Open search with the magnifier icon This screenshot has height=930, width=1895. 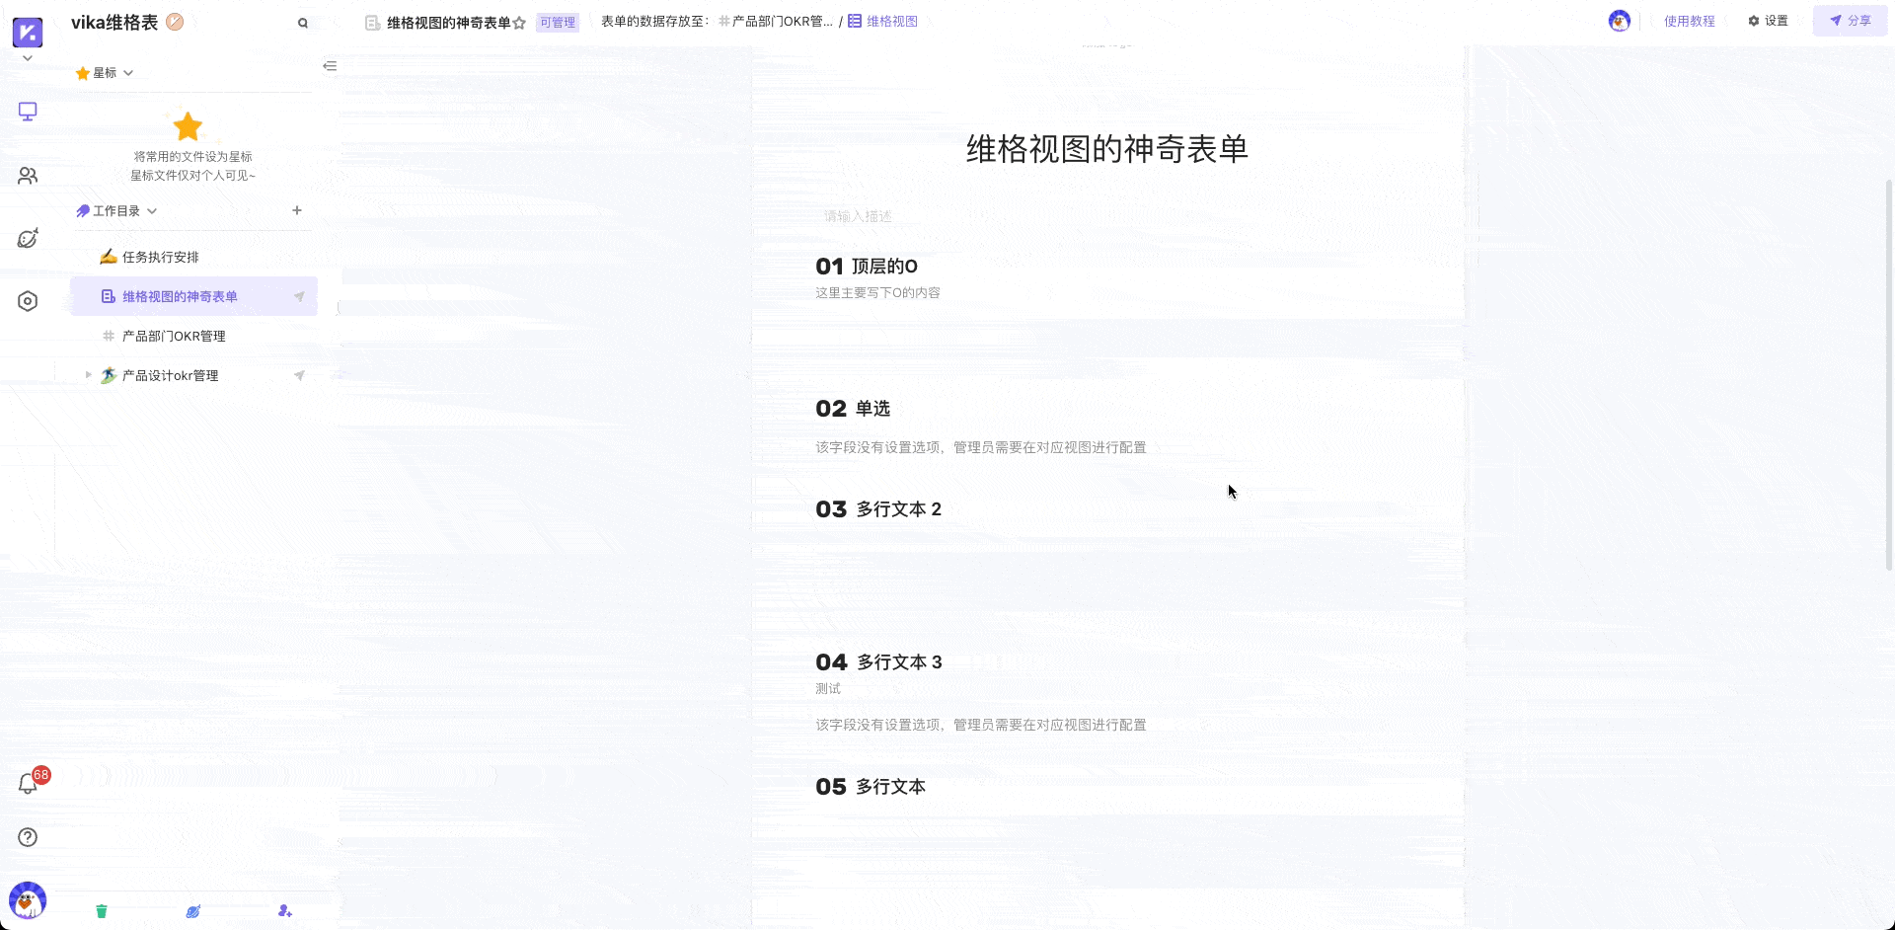(303, 22)
